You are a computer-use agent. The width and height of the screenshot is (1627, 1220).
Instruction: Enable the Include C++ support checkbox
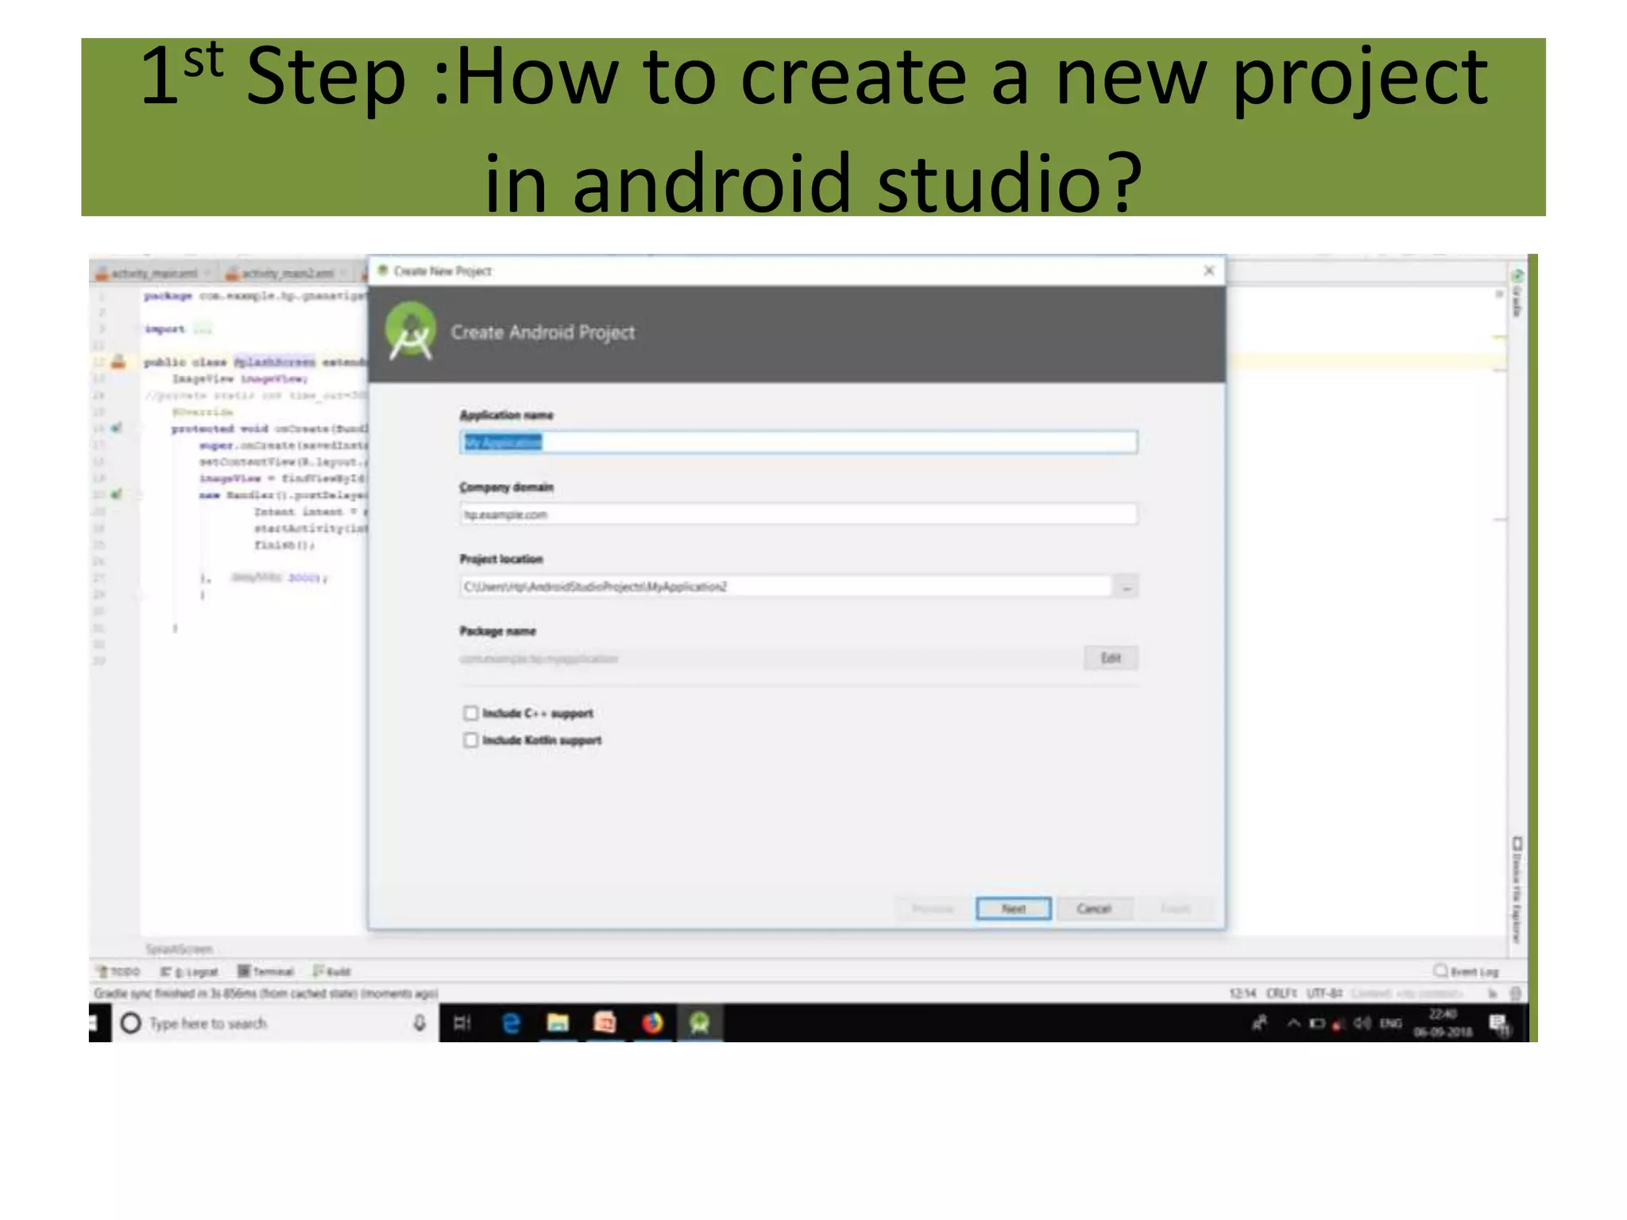(471, 712)
